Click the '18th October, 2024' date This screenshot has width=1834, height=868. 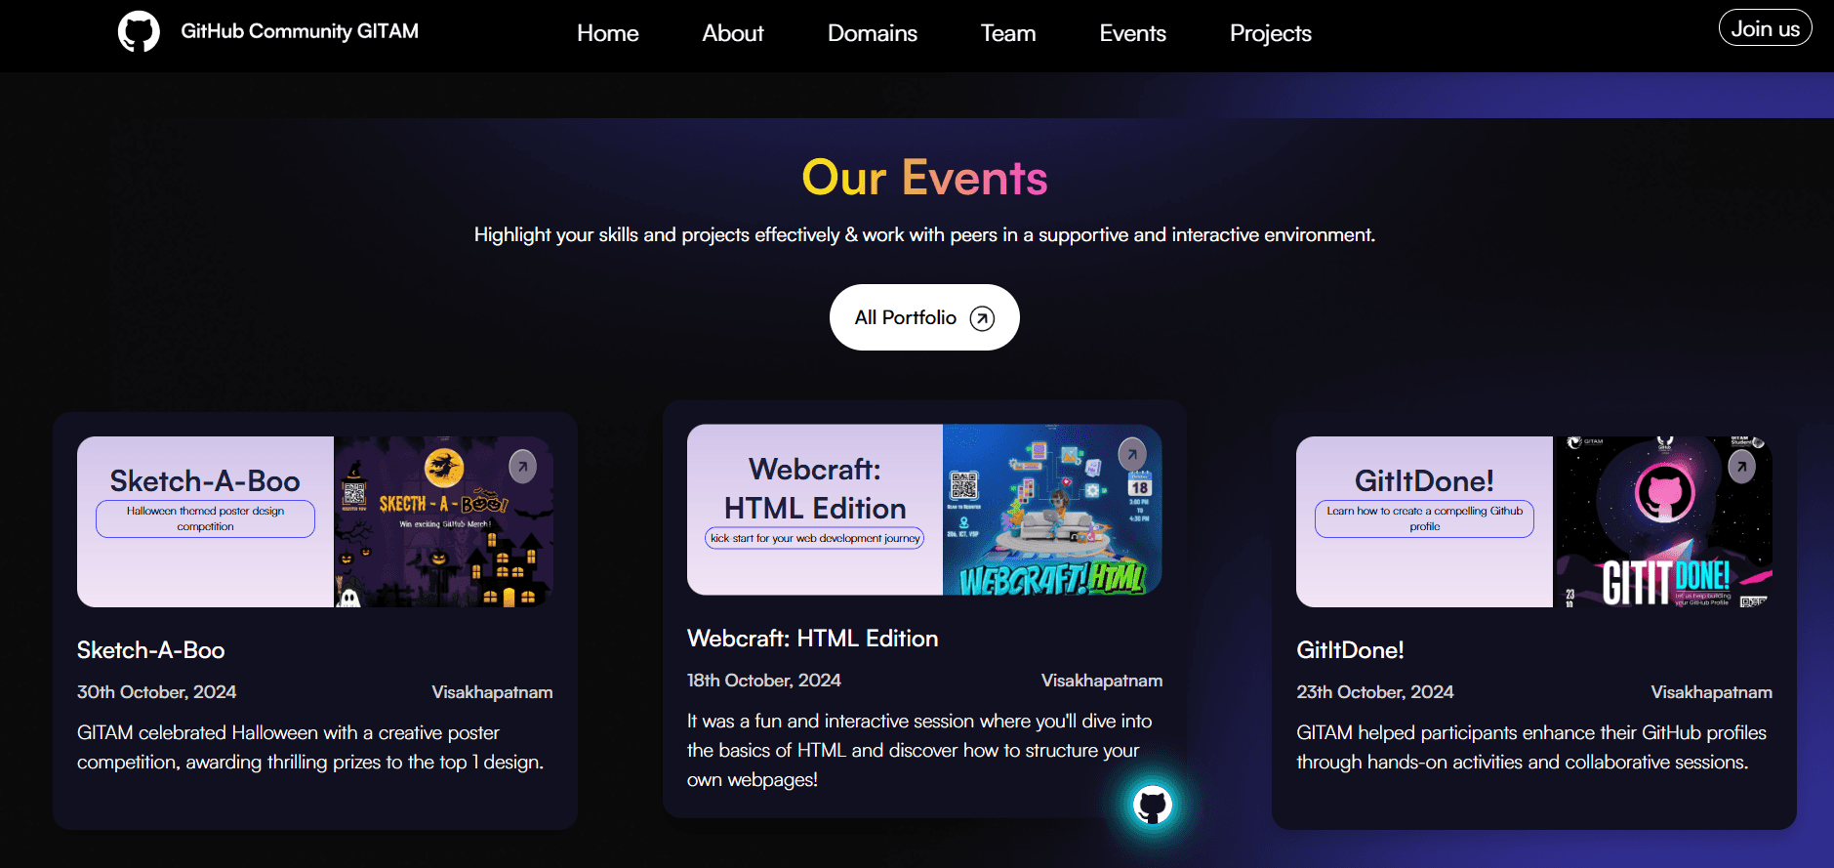pos(764,681)
